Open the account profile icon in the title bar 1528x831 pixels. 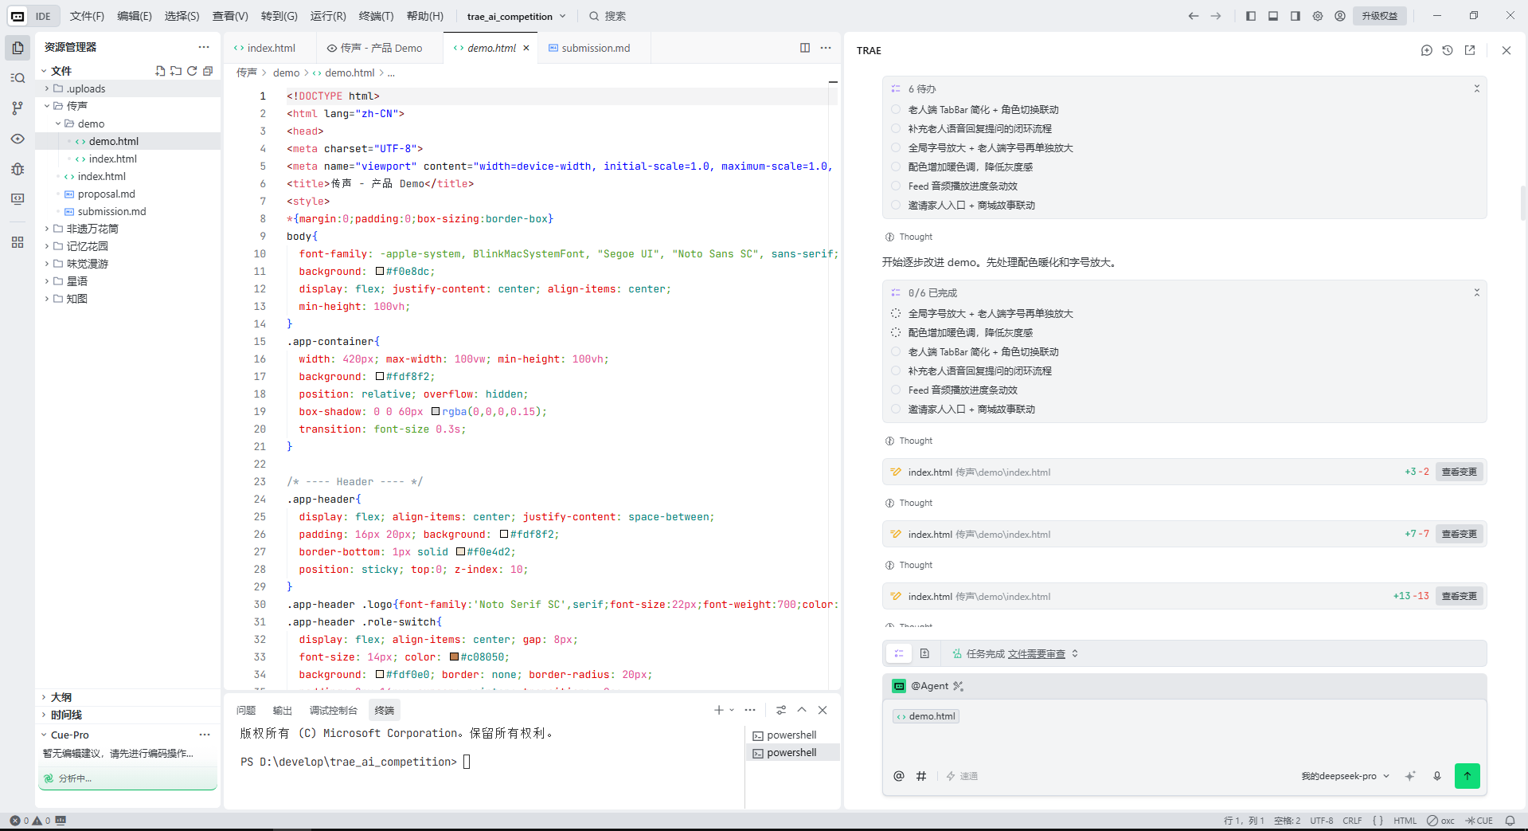click(x=1340, y=16)
